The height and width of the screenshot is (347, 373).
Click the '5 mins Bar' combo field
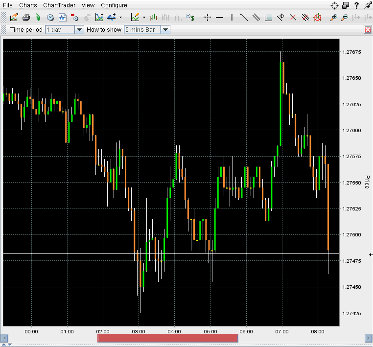(142, 30)
